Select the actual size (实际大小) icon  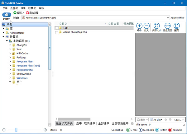(157, 26)
